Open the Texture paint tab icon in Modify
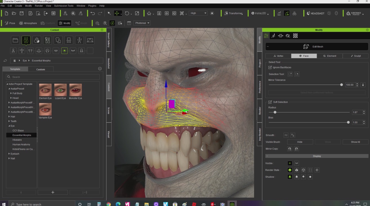370x206 pixels. click(288, 36)
